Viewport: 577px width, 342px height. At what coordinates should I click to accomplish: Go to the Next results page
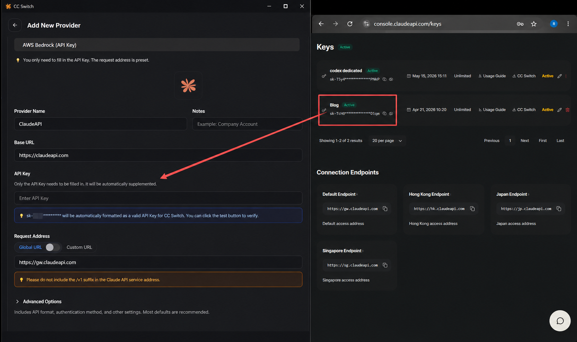click(x=525, y=141)
